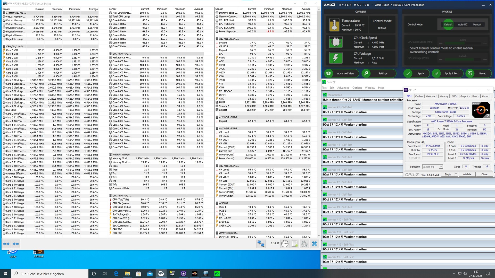Switch to CPU-Z Memory tab
The image size is (495, 278).
(444, 96)
